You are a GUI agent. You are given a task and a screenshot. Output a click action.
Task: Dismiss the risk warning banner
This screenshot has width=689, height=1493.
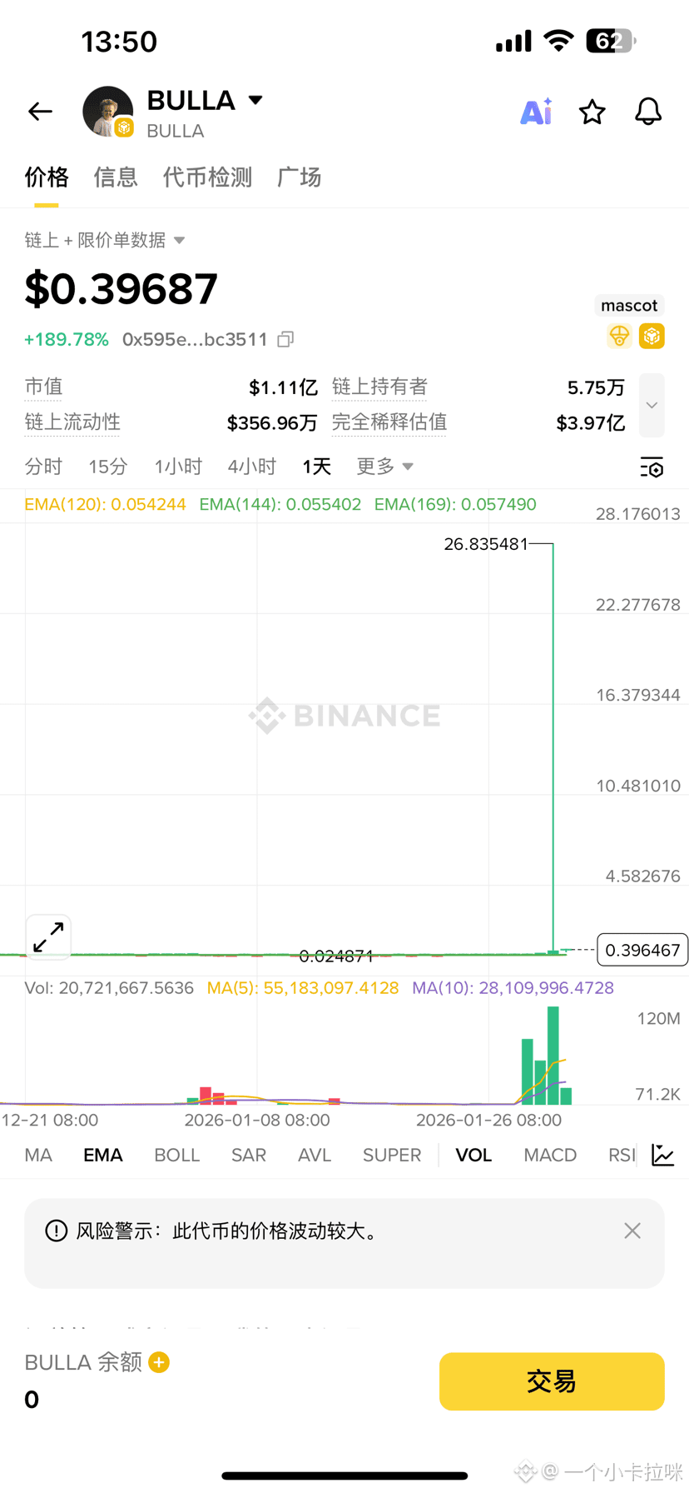632,1231
